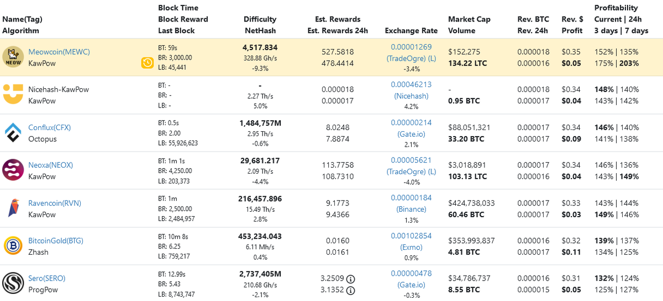This screenshot has height=301, width=663.
Task: Click the Nicehash nethash 2.27 Th/s
Action: [x=260, y=95]
